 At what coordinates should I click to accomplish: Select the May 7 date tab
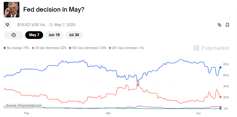coord(34,35)
